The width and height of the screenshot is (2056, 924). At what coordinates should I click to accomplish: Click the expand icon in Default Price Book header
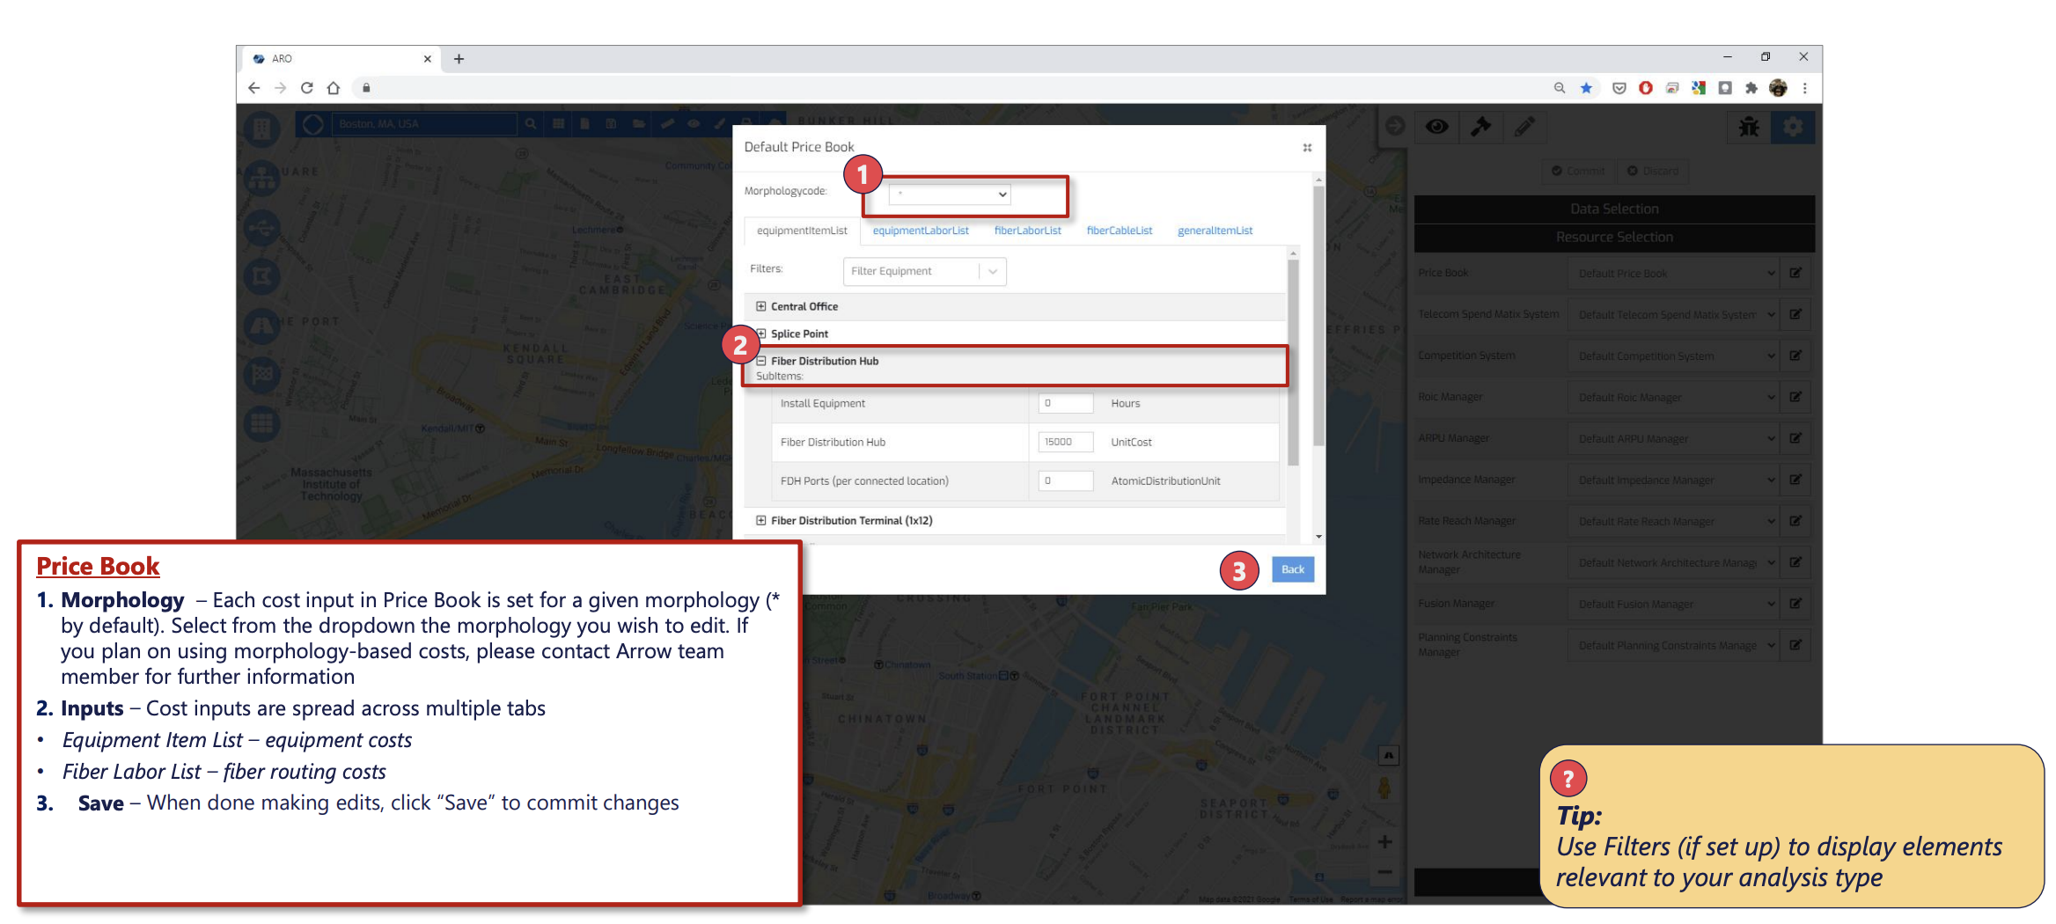tap(1307, 148)
